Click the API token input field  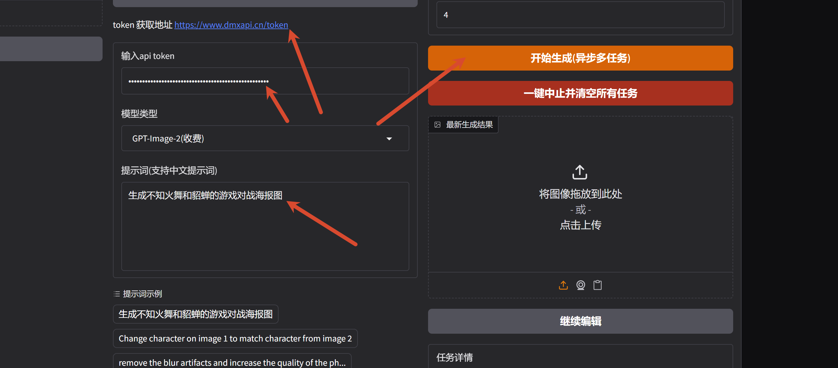pyautogui.click(x=265, y=81)
